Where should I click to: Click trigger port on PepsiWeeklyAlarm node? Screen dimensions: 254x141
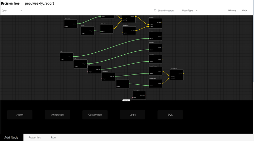[133, 98]
